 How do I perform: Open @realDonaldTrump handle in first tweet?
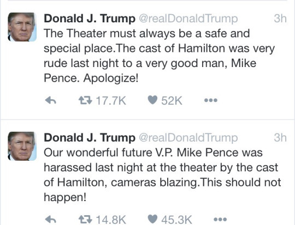(x=188, y=19)
